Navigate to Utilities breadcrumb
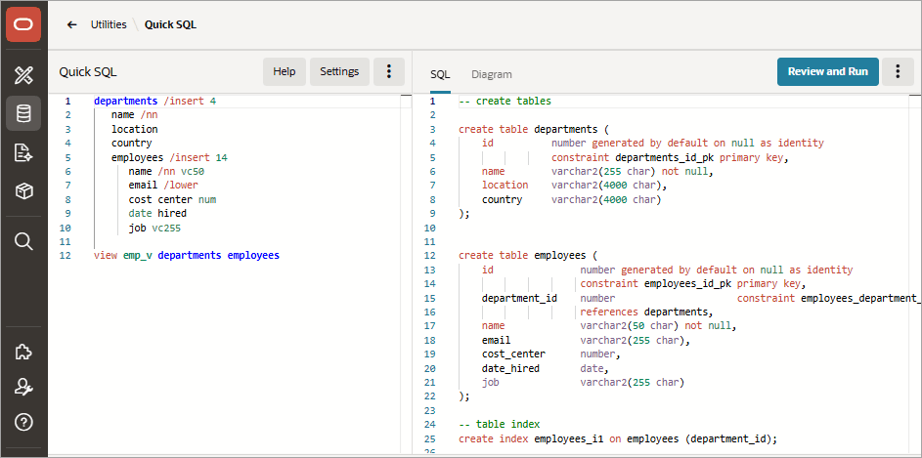 tap(109, 24)
